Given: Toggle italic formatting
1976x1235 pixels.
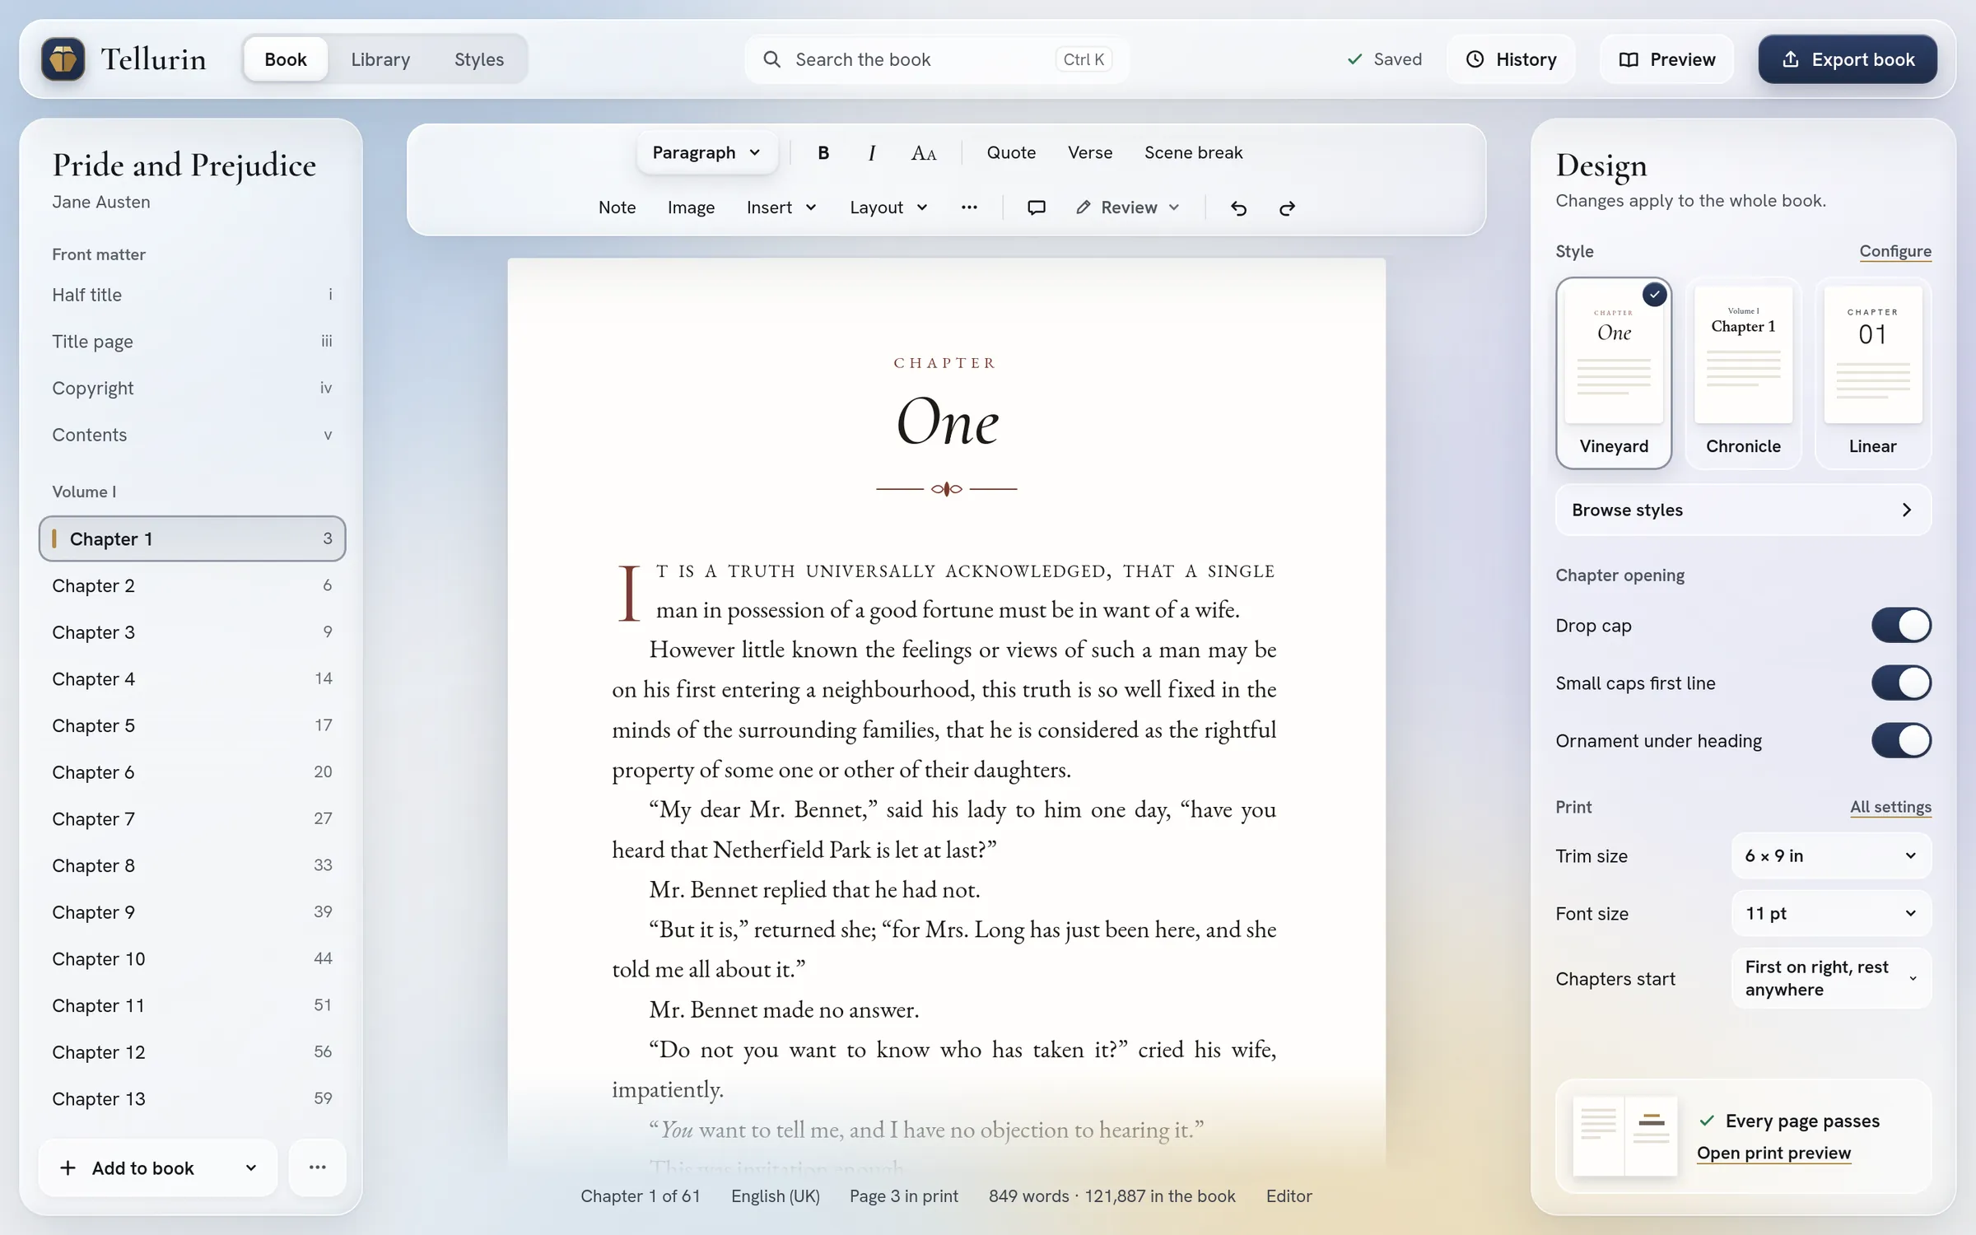Looking at the screenshot, I should pos(872,153).
